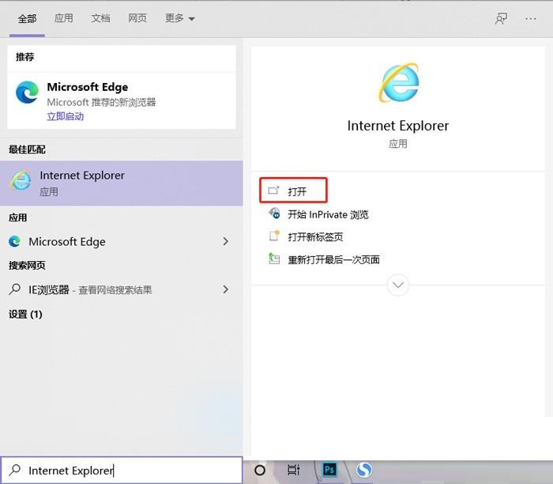Viewport: 553px width, 484px height.
Task: Click the large Internet Explorer logo in preview
Action: (398, 84)
